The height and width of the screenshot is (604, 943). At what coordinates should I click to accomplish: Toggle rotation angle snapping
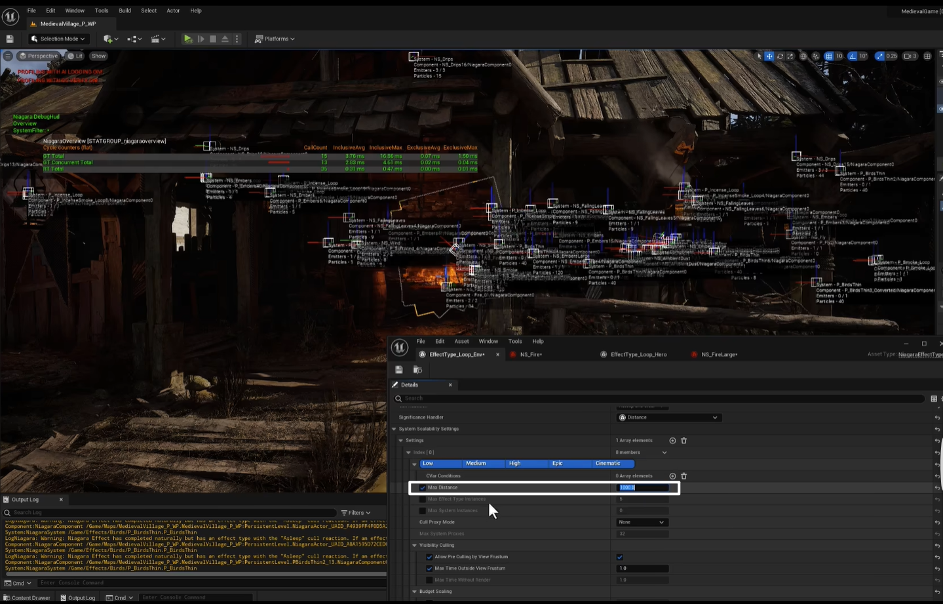tap(853, 56)
